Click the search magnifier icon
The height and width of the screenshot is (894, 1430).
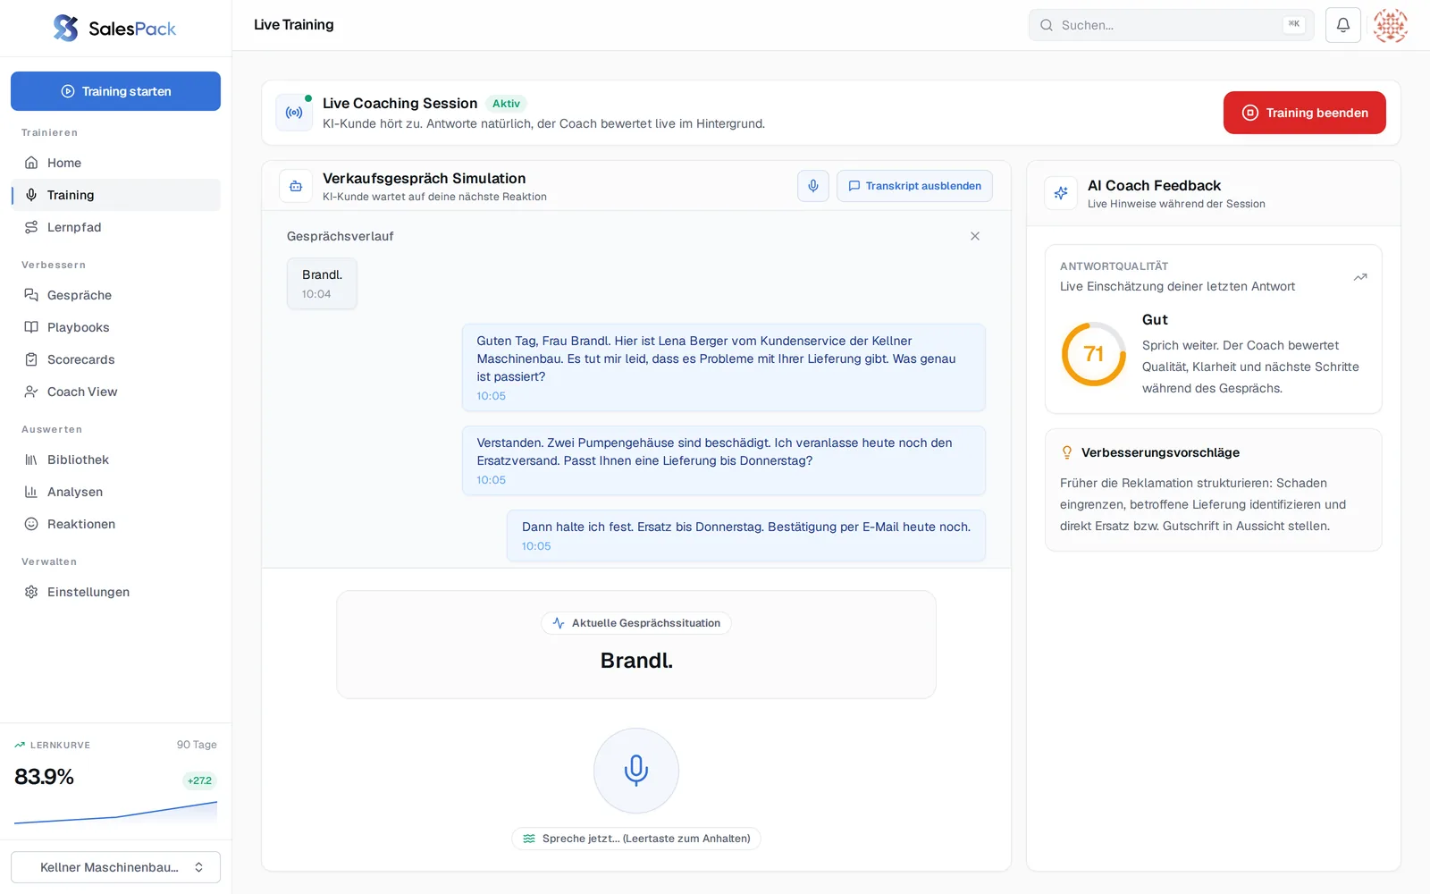pyautogui.click(x=1047, y=25)
